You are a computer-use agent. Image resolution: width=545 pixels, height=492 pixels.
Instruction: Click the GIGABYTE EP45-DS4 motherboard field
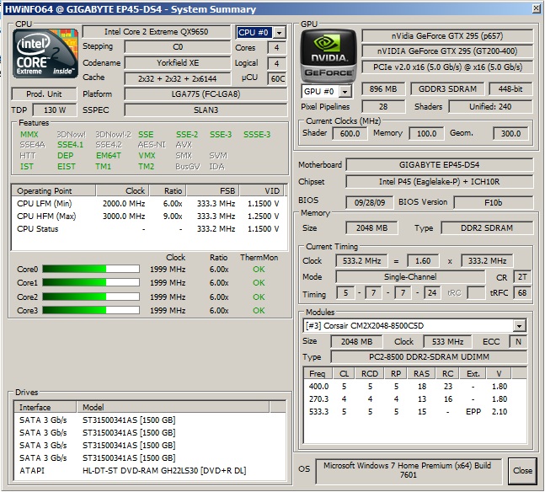click(440, 165)
